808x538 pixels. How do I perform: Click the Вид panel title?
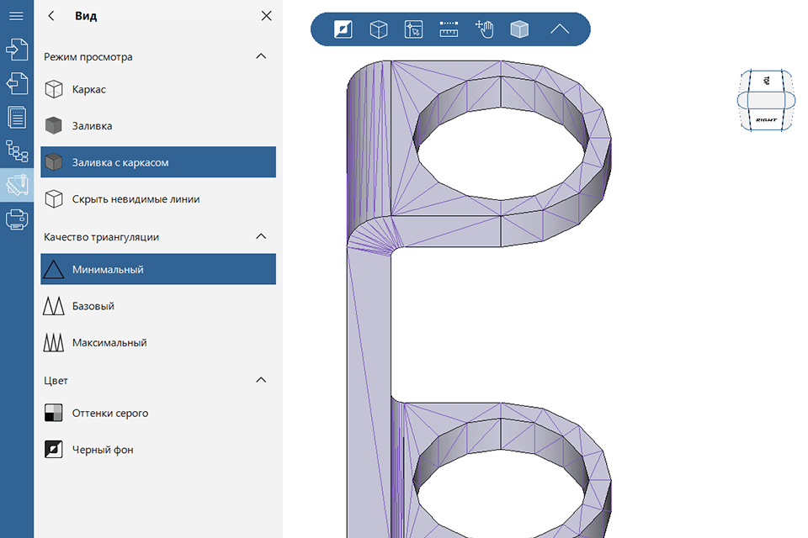86,16
